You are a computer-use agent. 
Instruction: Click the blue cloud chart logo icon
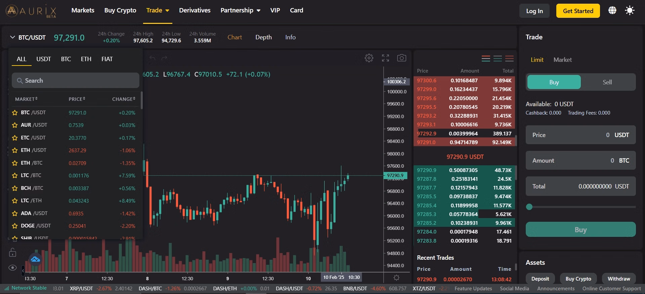[x=35, y=259]
